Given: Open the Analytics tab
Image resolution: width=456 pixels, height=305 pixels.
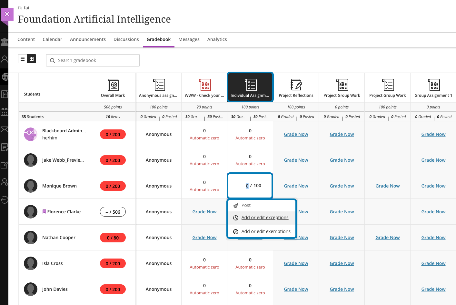Looking at the screenshot, I should click(217, 39).
